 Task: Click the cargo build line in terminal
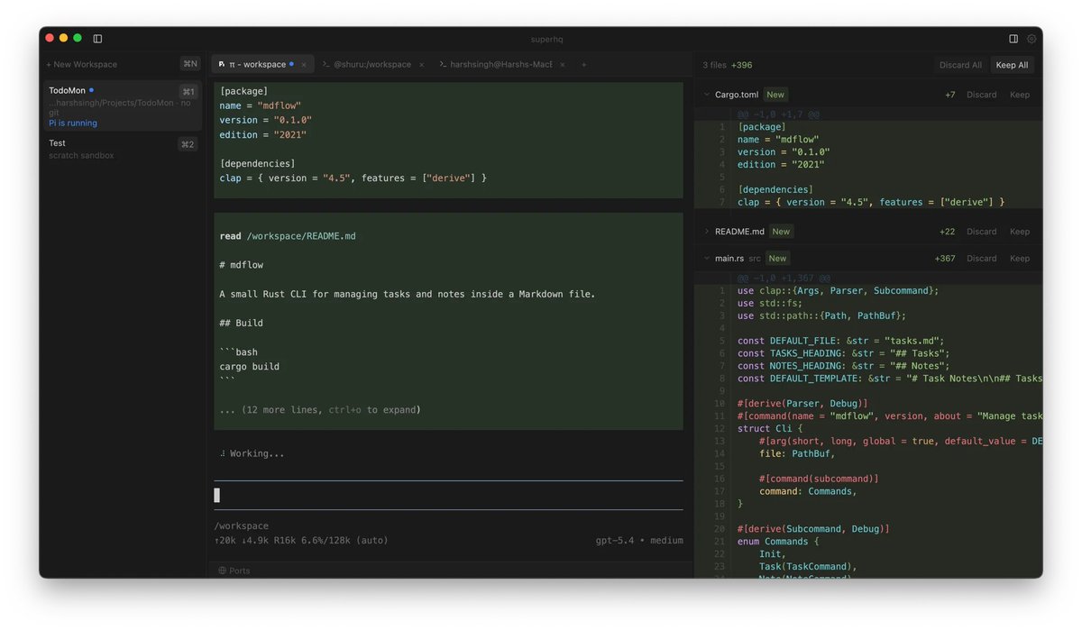coord(250,367)
